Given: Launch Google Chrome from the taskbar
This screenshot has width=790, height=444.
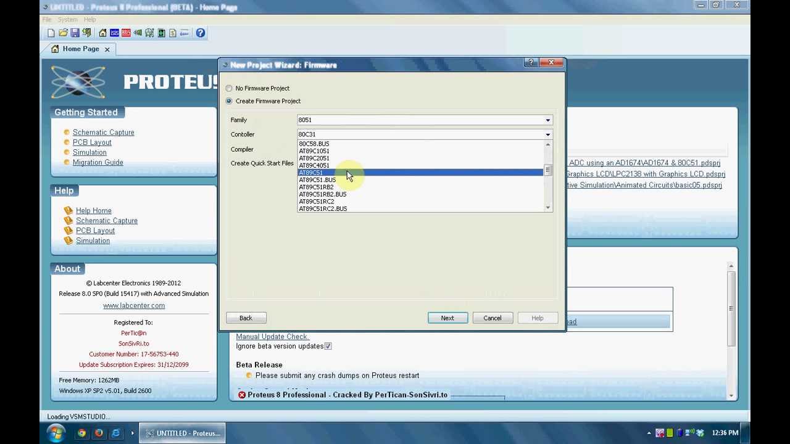Looking at the screenshot, I should point(81,433).
